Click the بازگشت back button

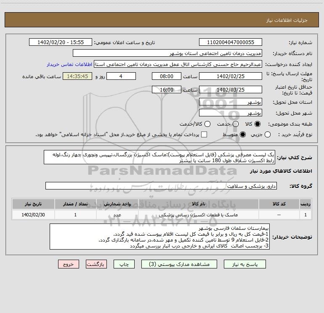tap(96, 264)
